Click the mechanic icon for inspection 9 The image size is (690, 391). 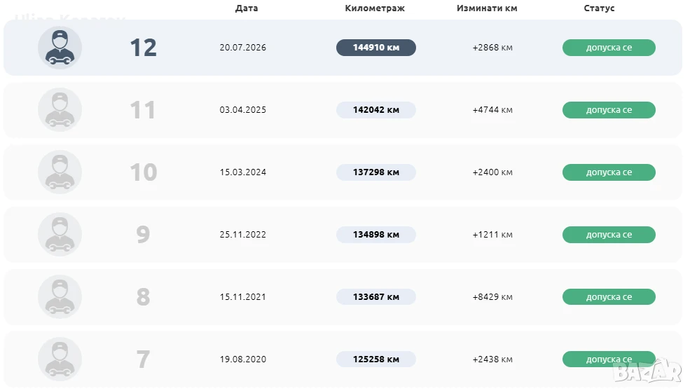point(60,234)
